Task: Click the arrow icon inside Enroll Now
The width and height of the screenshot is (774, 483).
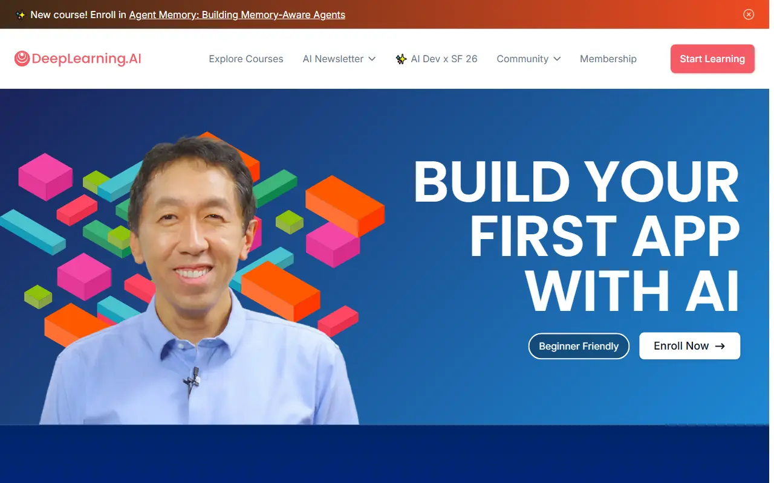Action: click(720, 346)
